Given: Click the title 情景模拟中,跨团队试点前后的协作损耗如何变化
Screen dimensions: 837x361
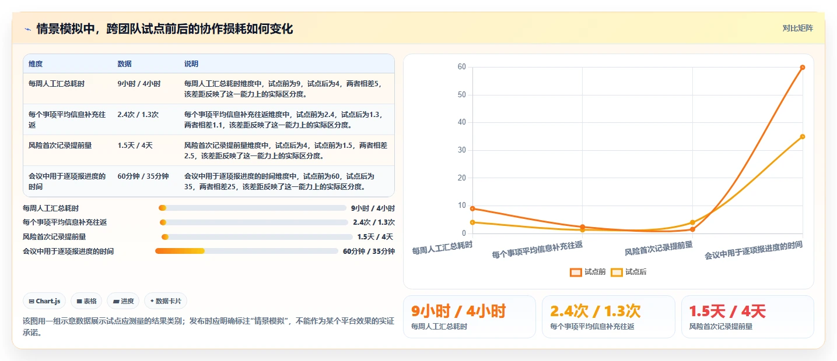Looking at the screenshot, I should [164, 29].
